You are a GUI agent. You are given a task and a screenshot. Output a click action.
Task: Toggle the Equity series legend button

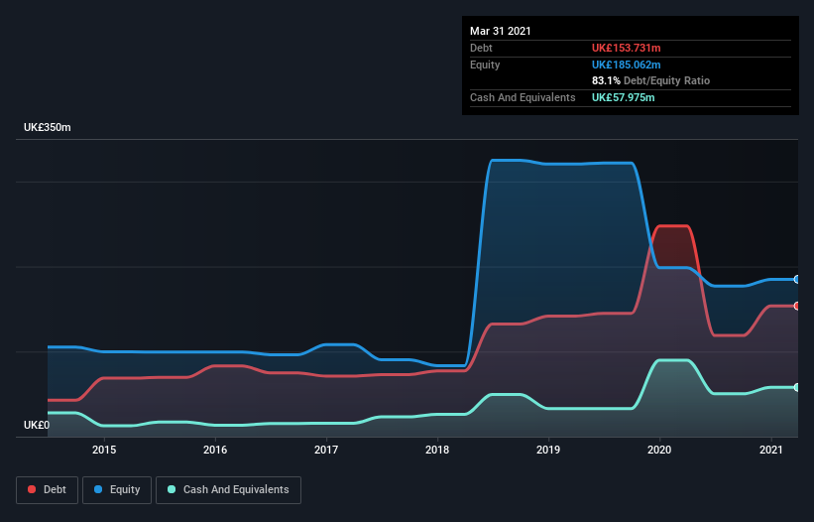[117, 490]
